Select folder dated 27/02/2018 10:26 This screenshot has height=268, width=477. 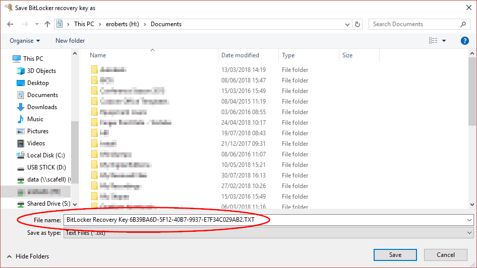coord(199,186)
